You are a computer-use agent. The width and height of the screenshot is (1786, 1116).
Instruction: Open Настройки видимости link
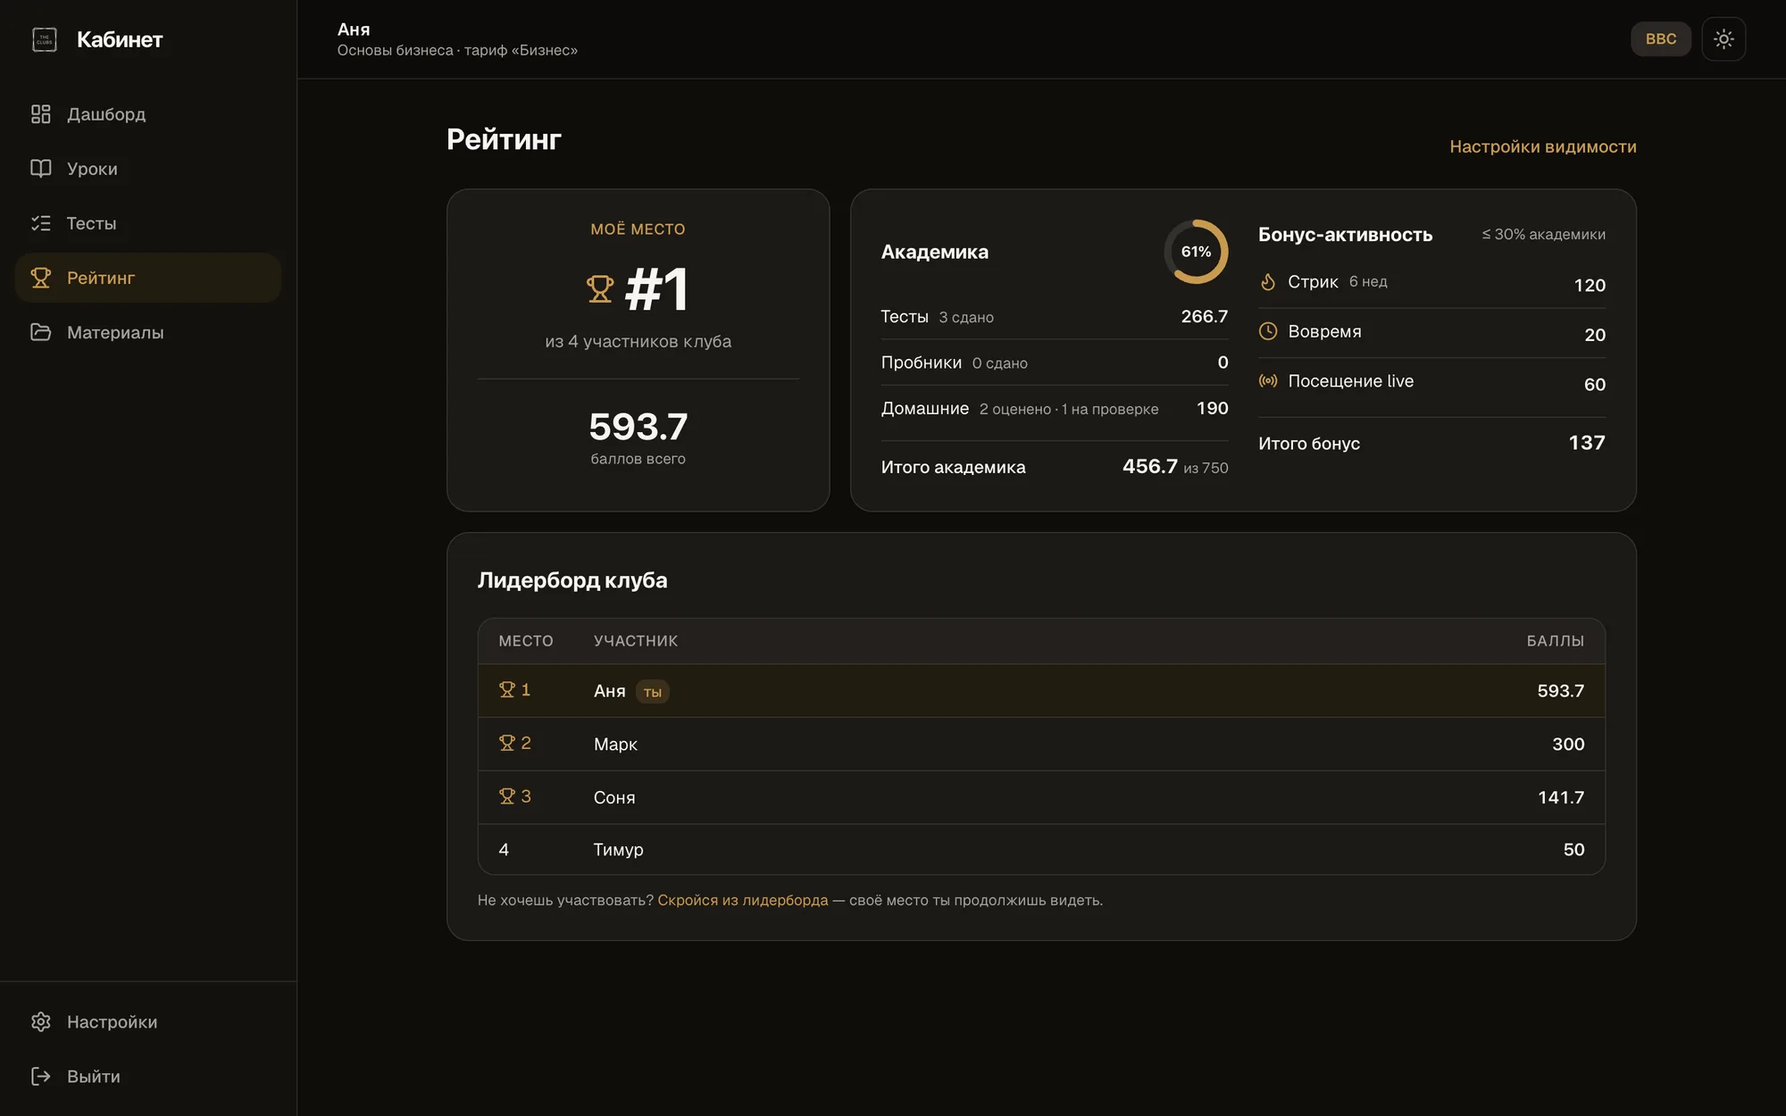(1543, 146)
